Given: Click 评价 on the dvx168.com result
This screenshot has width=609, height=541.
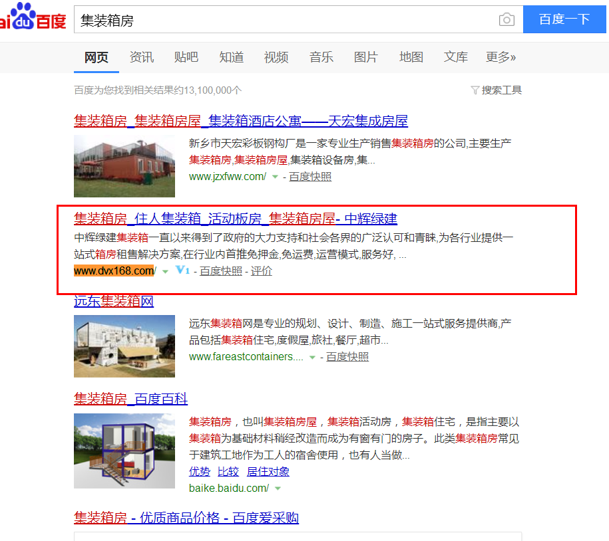Looking at the screenshot, I should tap(261, 271).
